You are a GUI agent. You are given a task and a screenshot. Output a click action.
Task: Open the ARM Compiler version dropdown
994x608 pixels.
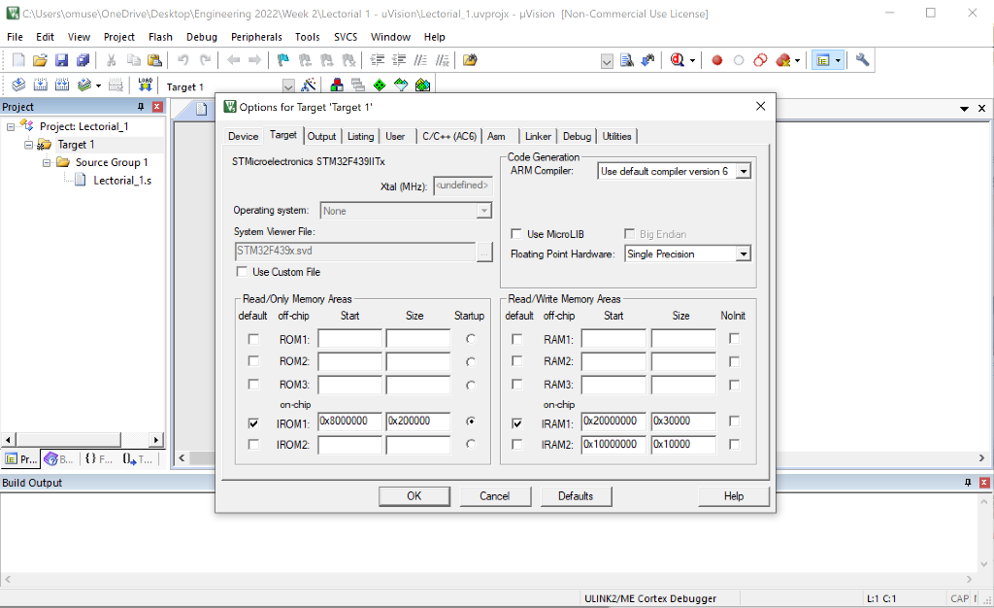coord(743,171)
